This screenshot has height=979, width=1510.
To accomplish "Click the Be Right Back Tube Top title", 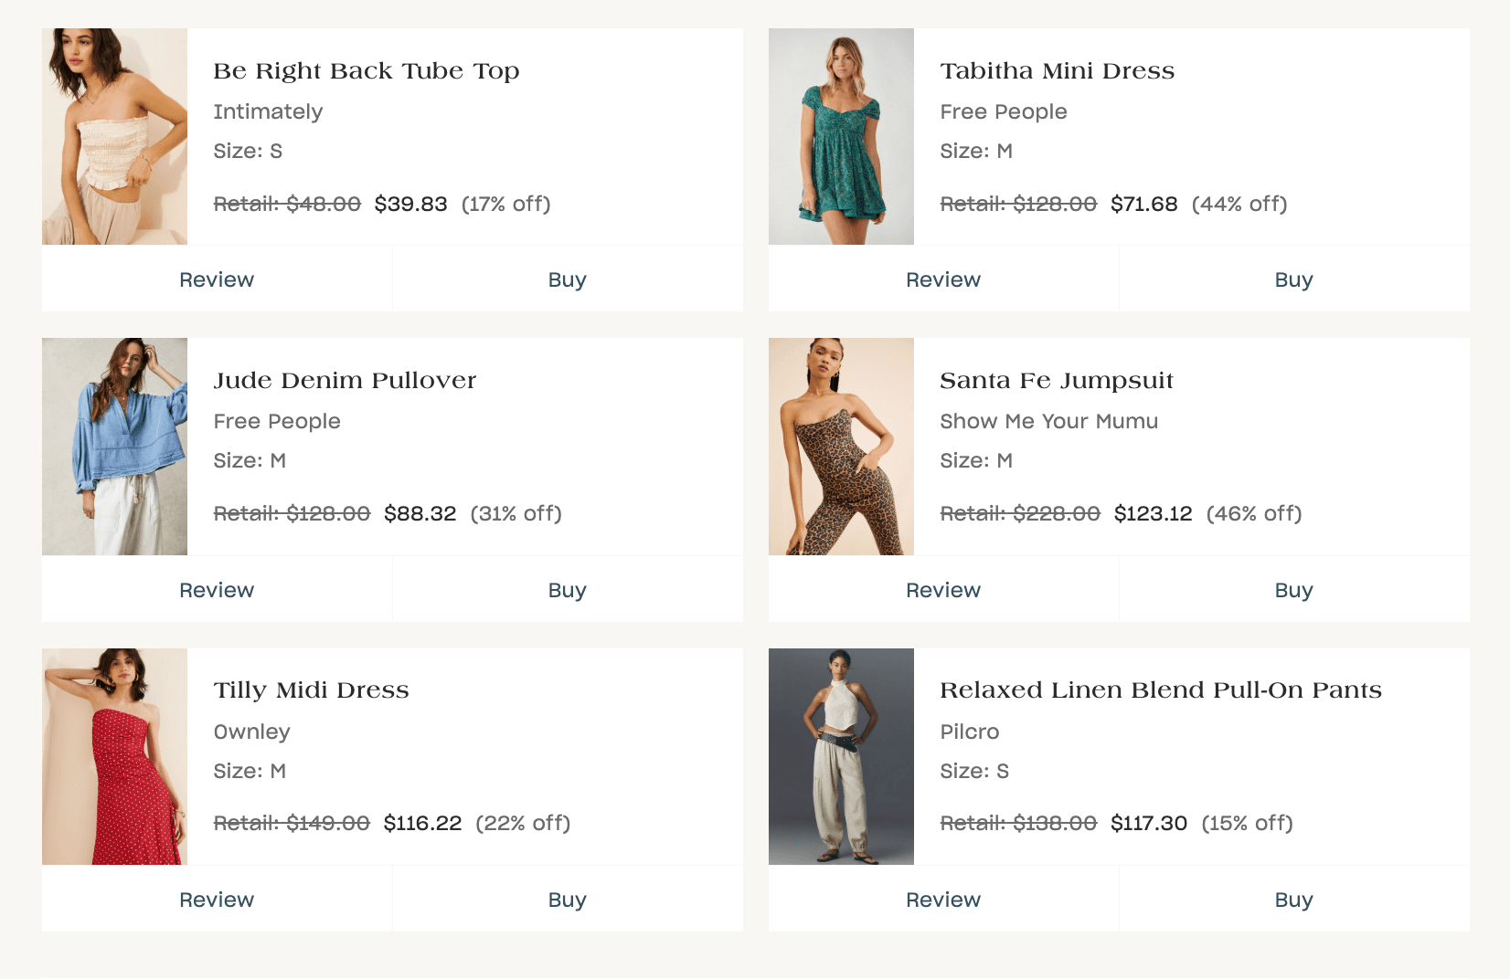I will [x=367, y=71].
